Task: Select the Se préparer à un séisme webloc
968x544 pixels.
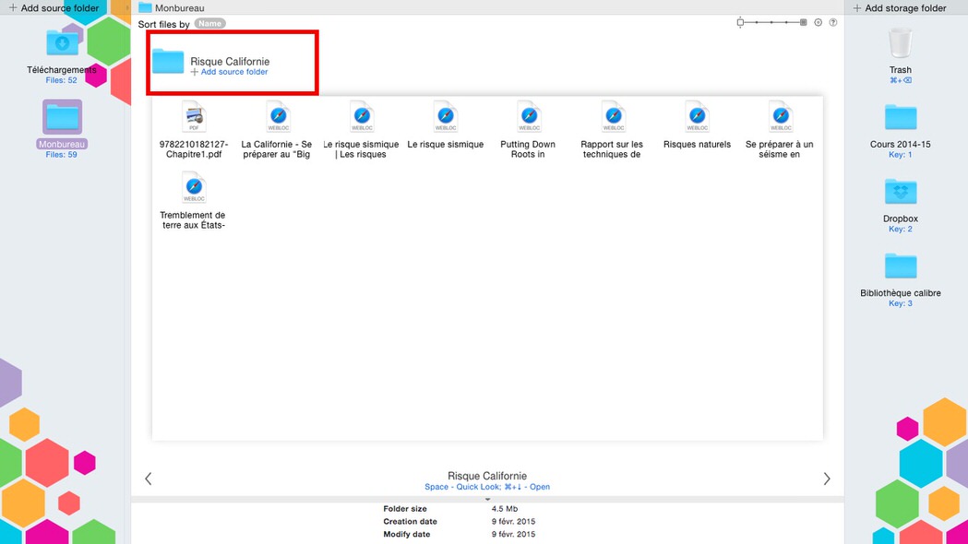Action: (780, 131)
